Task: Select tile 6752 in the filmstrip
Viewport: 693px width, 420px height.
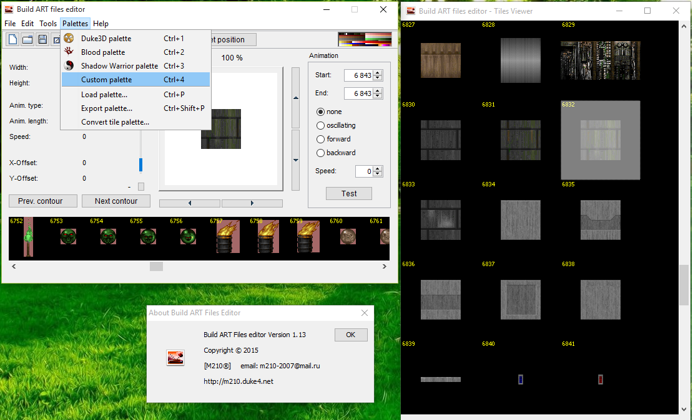Action: 28,237
